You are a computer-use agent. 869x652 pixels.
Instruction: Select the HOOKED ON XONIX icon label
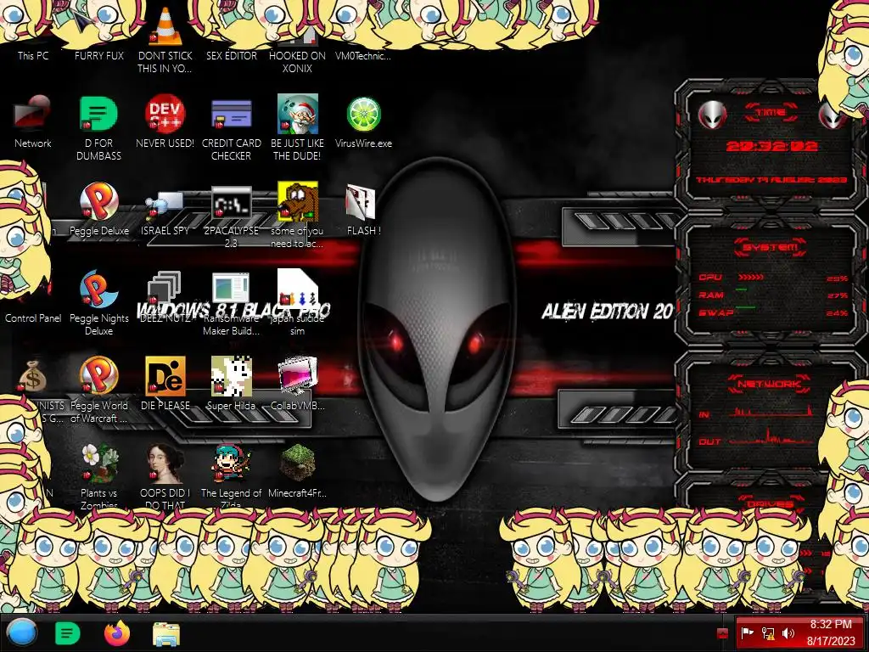click(x=298, y=62)
